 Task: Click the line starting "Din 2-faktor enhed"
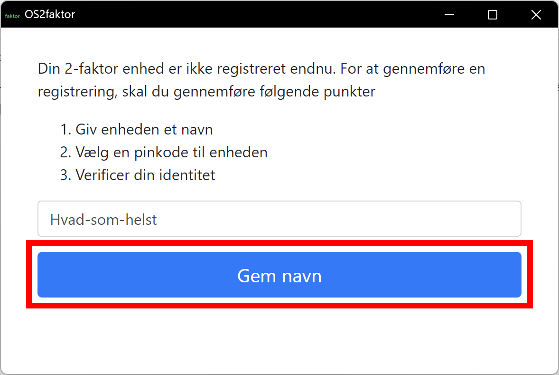point(261,69)
